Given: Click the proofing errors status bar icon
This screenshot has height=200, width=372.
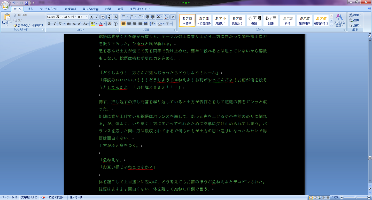Looking at the screenshot, I should tap(43, 197).
